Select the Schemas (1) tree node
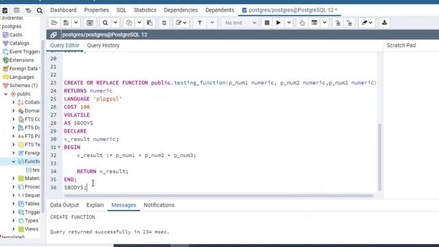The height and width of the screenshot is (247, 439). click(x=23, y=85)
